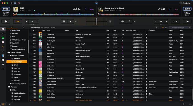Double the right deck loop length
This screenshot has height=106, width=193.
pos(166,22)
